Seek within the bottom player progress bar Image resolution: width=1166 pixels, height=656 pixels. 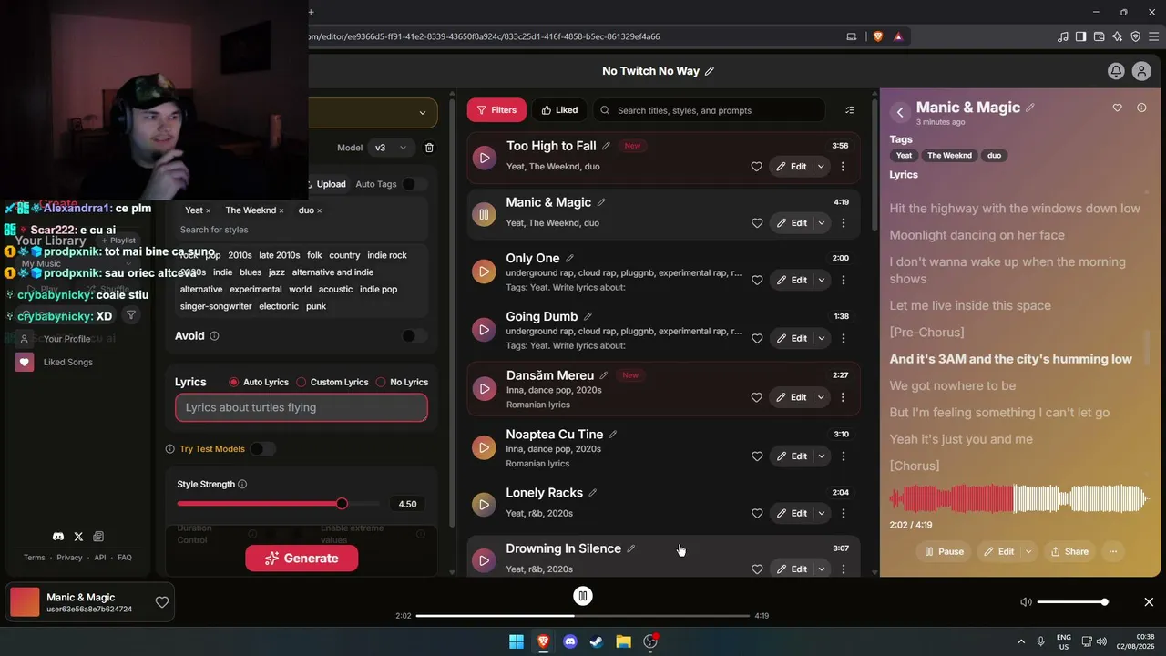(583, 616)
